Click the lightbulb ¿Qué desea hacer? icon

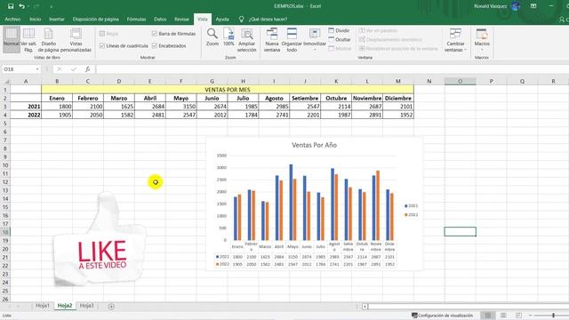[x=241, y=20]
